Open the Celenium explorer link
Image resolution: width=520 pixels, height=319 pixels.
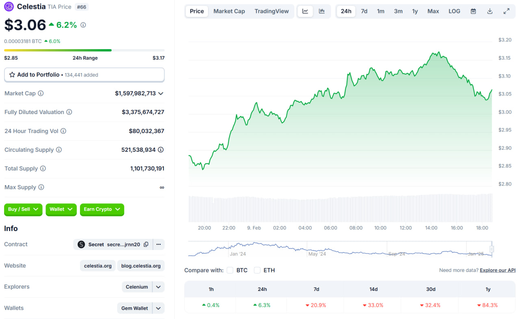pos(137,287)
